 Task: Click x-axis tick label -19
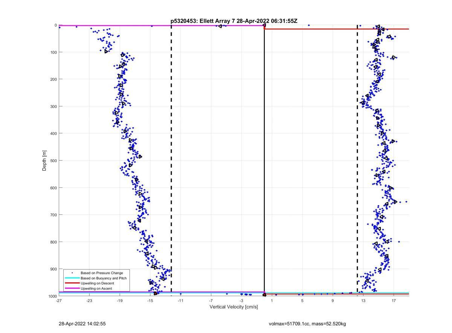[x=120, y=301]
